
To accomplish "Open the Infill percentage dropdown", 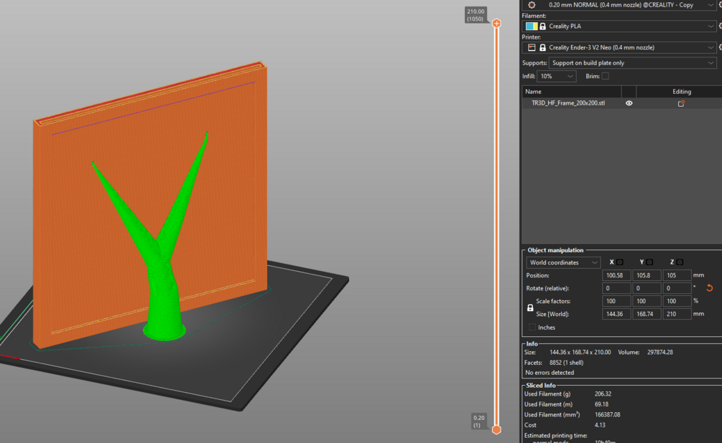I will [x=557, y=76].
